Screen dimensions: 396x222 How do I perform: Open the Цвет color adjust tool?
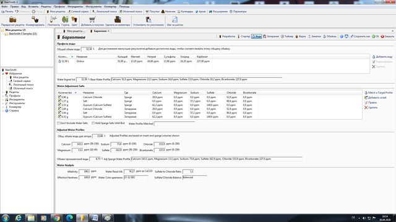[x=74, y=21]
